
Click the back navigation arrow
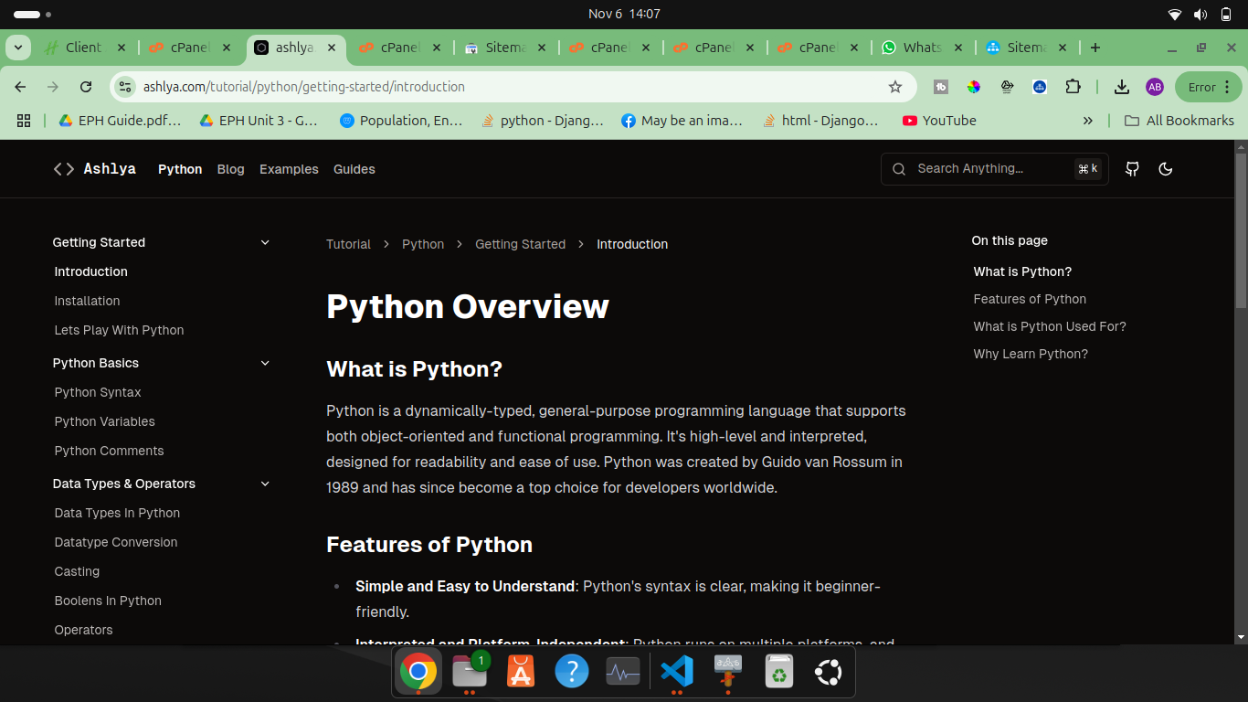20,87
